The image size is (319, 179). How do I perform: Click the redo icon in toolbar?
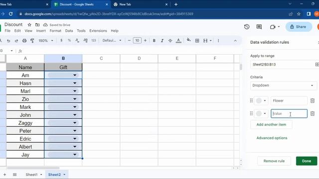click(16, 41)
